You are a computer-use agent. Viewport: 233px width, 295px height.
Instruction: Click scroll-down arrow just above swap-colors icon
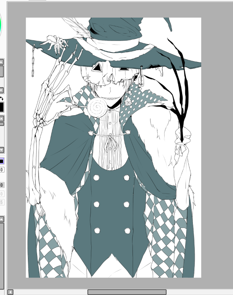[2, 90]
